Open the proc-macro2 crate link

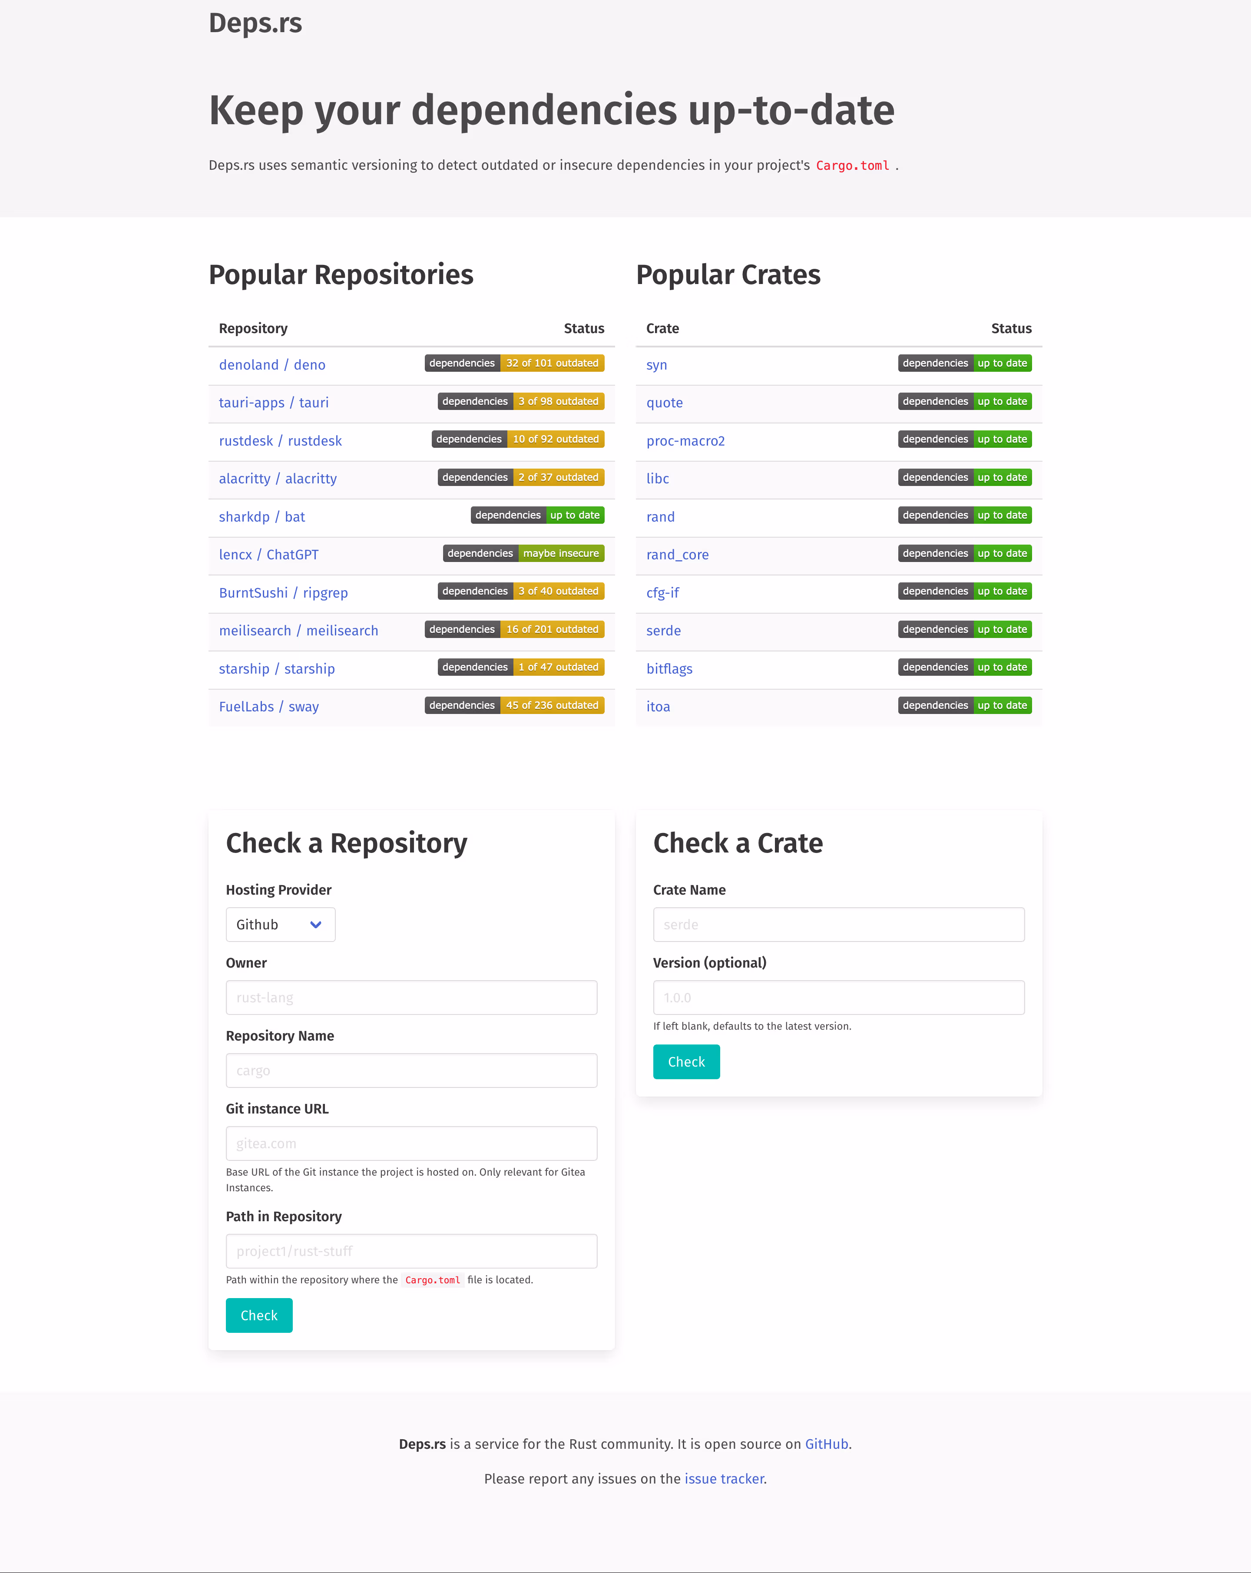click(x=685, y=441)
